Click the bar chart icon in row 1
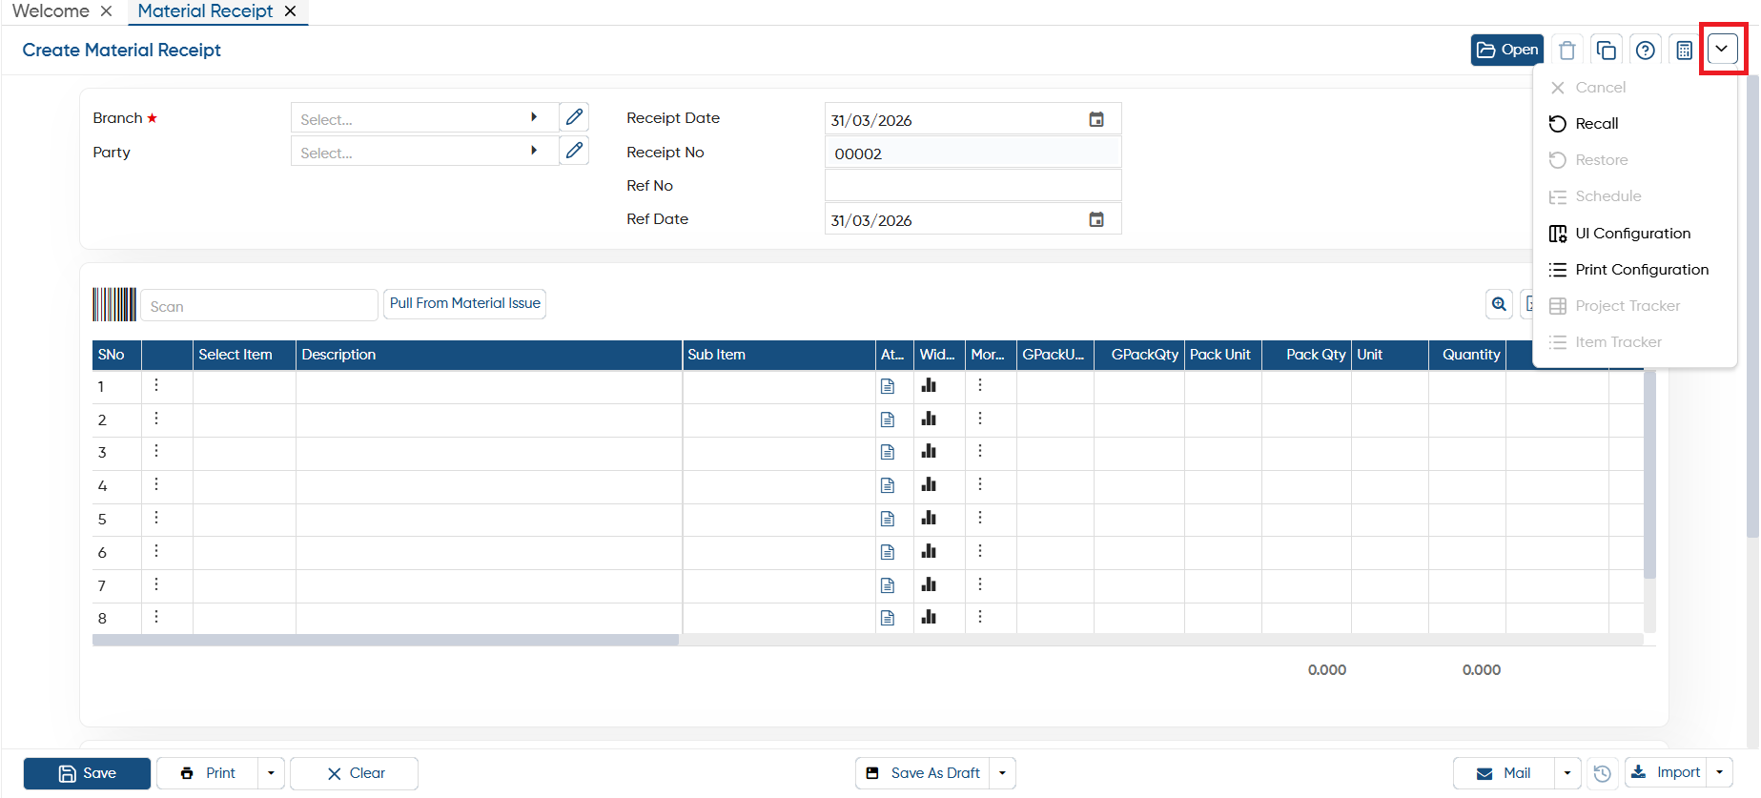This screenshot has height=798, width=1761. click(x=929, y=385)
